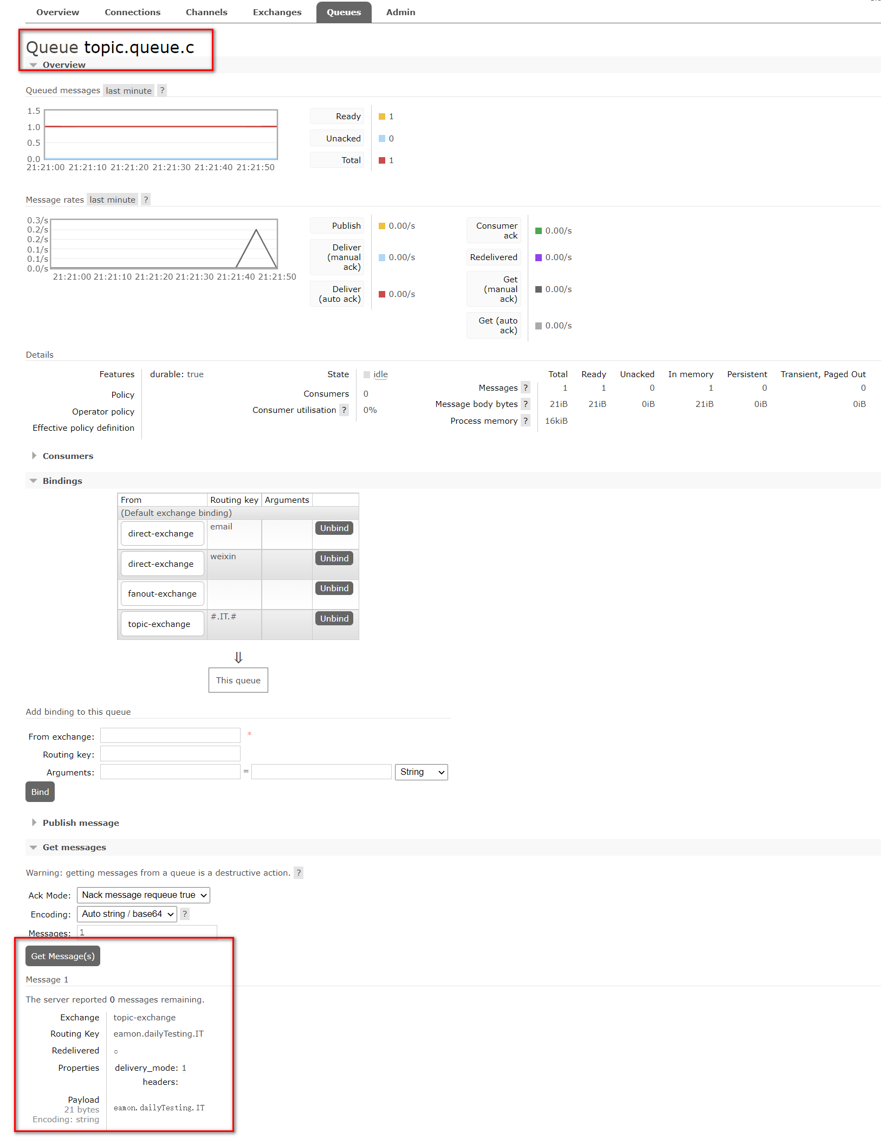Open the Encoding dropdown
Image resolution: width=881 pixels, height=1145 pixels.
[x=127, y=914]
